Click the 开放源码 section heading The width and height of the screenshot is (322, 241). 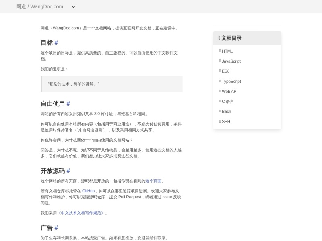(x=53, y=171)
